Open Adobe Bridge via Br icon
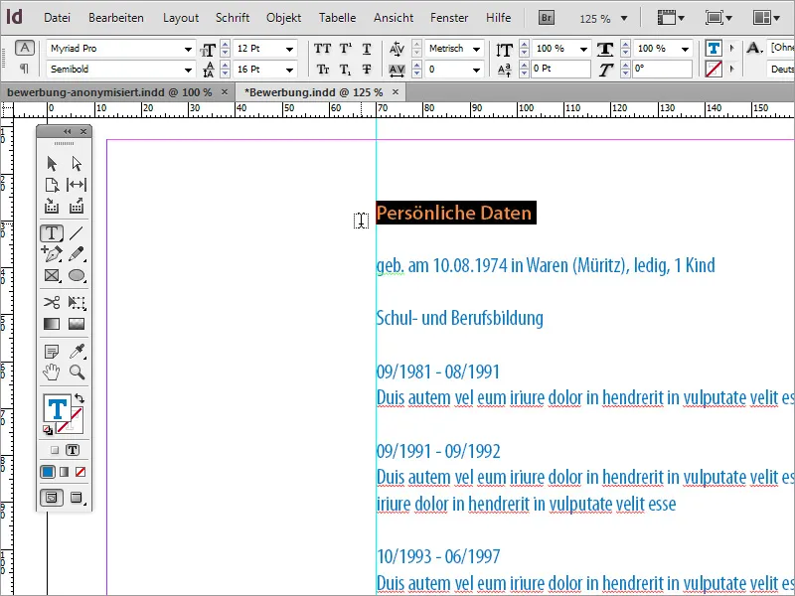The width and height of the screenshot is (795, 596). (546, 18)
